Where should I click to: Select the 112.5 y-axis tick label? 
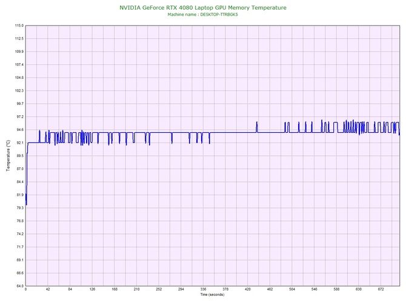tap(19, 39)
